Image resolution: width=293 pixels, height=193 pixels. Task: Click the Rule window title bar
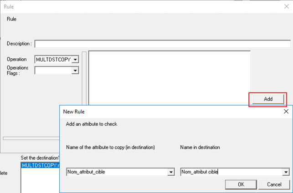point(142,7)
